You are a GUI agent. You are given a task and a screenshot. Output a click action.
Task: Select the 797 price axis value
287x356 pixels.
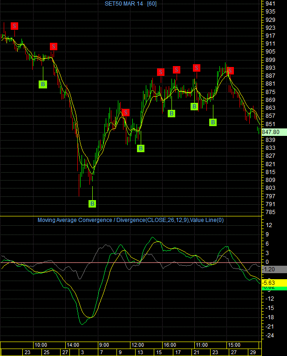pos(270,196)
